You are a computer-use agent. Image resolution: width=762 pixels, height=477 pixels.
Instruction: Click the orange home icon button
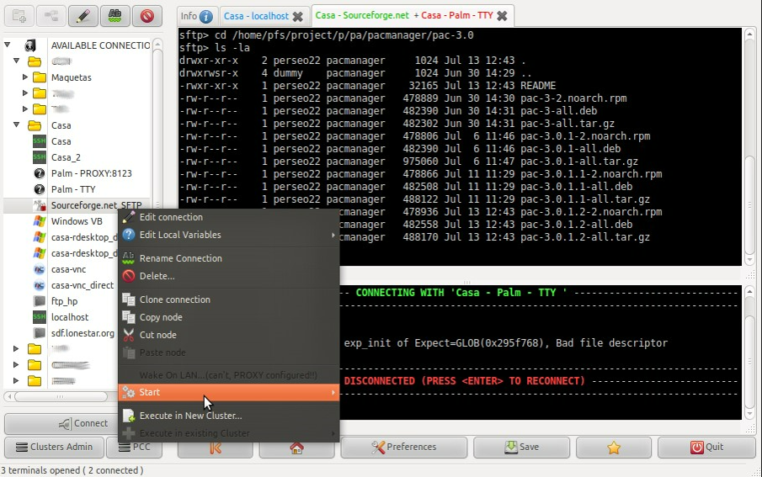click(x=296, y=448)
